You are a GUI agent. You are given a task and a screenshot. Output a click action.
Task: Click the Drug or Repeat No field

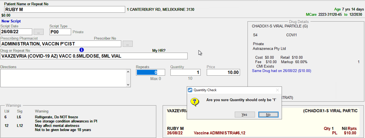(94, 56)
